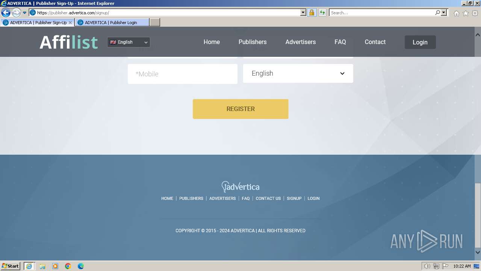
Task: Open the English language selector in header
Action: tap(129, 42)
